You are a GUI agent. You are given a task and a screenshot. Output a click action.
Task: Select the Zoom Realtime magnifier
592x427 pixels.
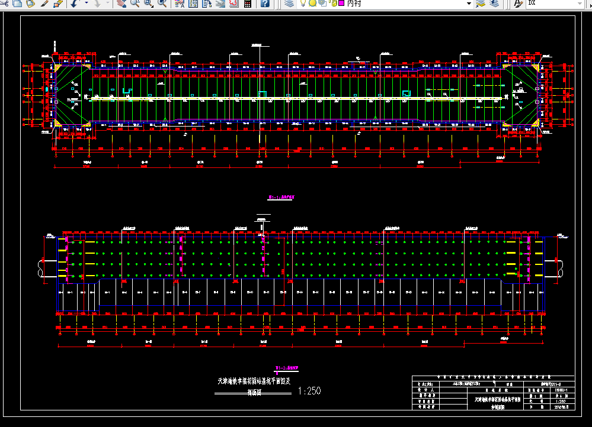tap(135, 4)
